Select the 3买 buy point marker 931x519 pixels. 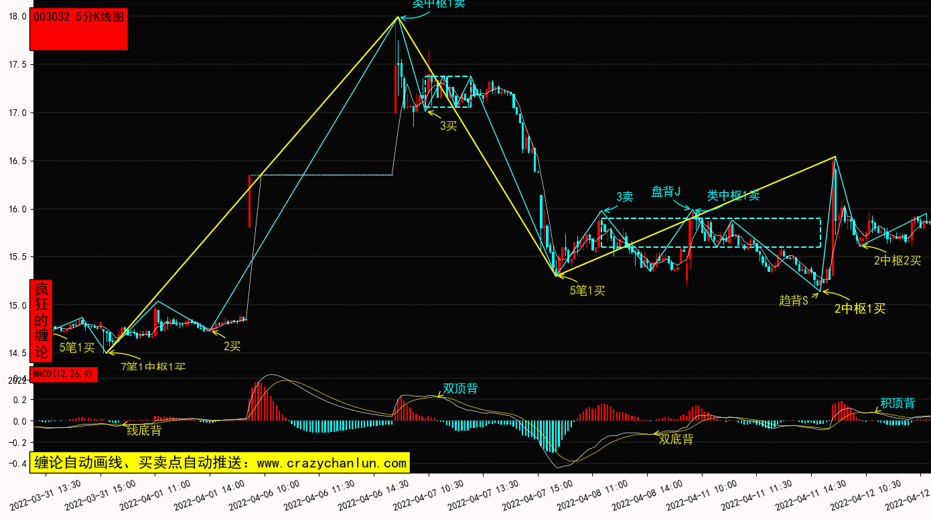(x=448, y=126)
